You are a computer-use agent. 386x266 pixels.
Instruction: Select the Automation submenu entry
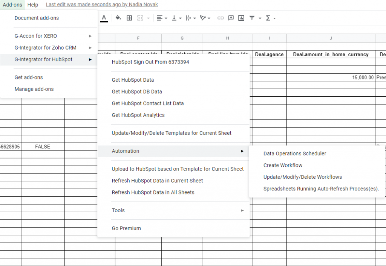coord(173,151)
